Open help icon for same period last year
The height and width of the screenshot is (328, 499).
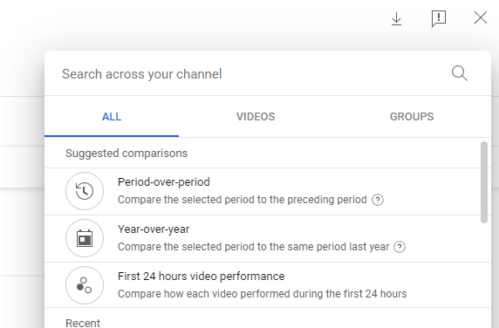(x=400, y=247)
